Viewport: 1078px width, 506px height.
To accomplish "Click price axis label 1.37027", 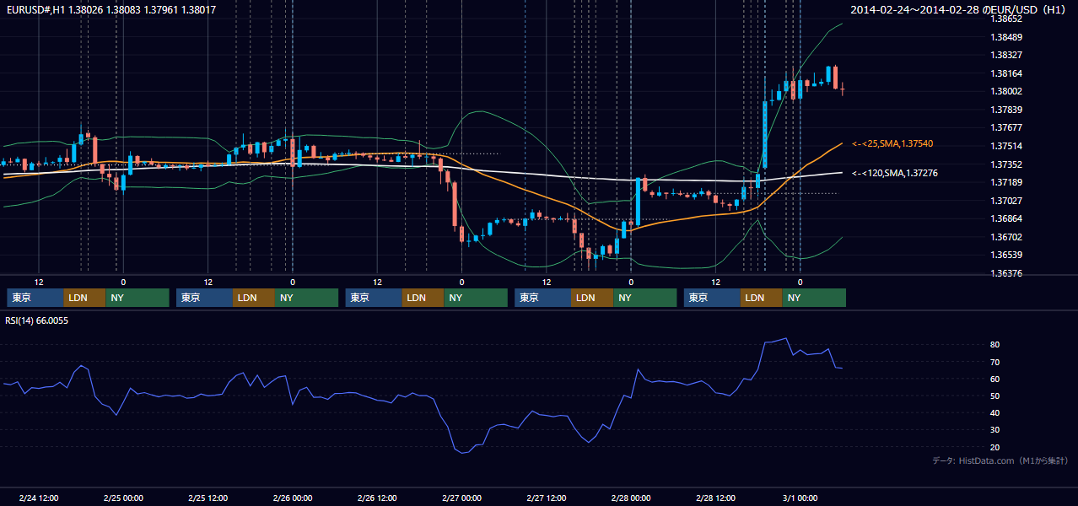I will click(x=1005, y=201).
